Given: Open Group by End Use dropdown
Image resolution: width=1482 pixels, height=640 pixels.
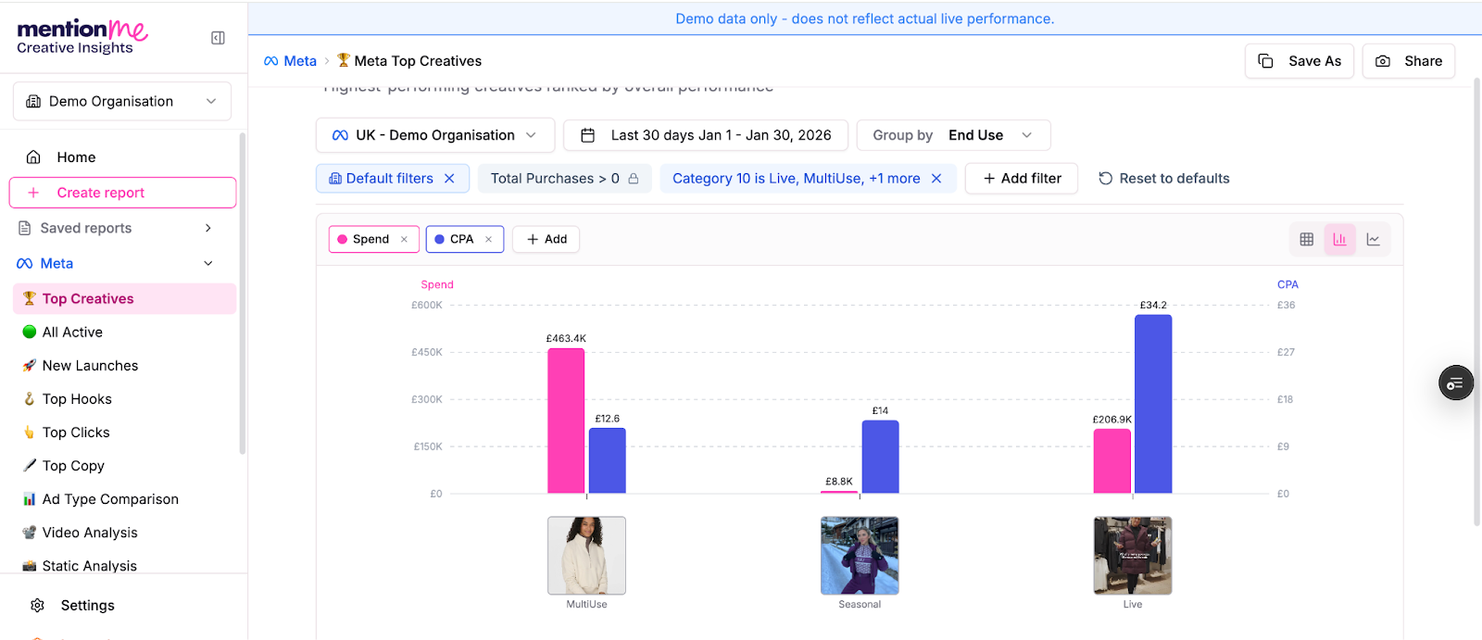Looking at the screenshot, I should 953,135.
